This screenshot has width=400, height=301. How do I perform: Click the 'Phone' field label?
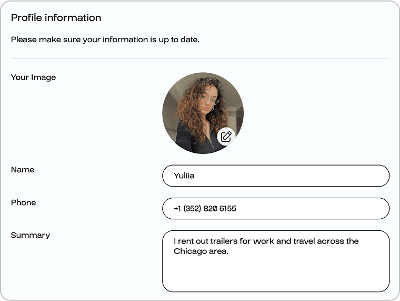(24, 202)
